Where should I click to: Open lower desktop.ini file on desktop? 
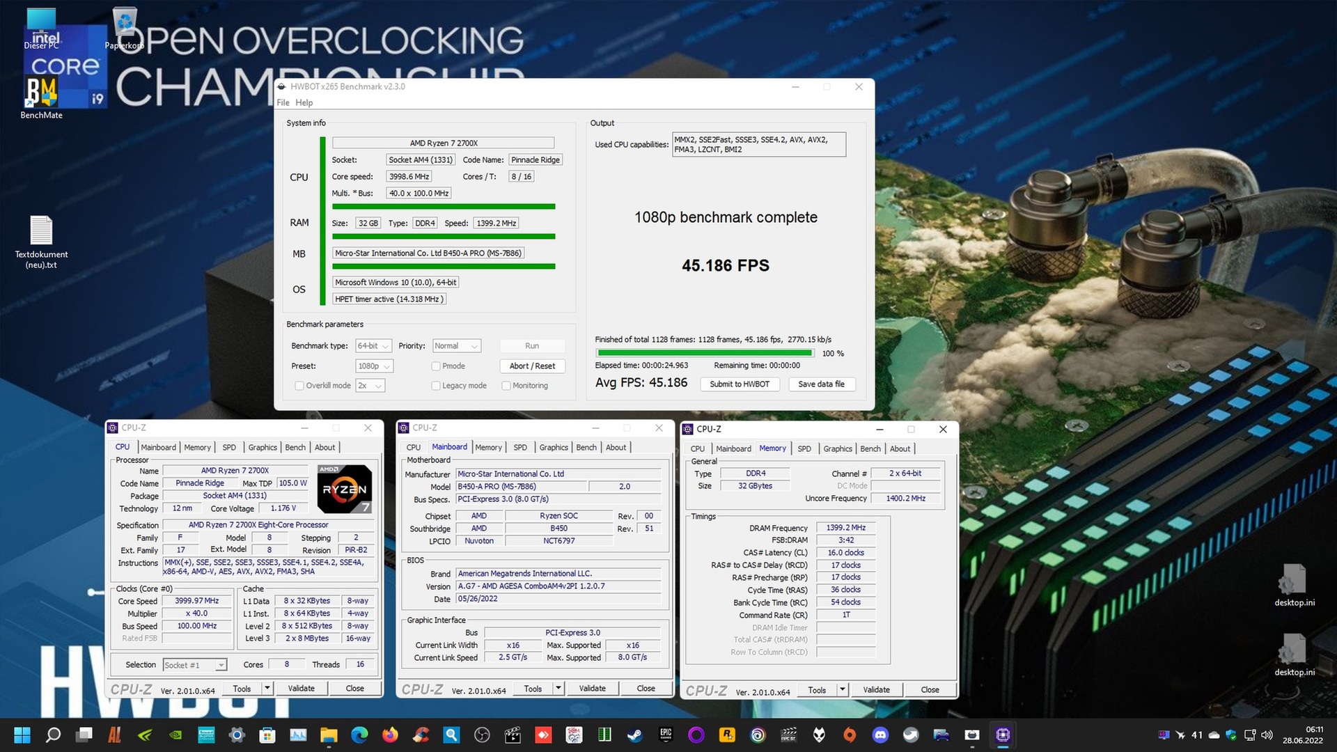coord(1295,655)
